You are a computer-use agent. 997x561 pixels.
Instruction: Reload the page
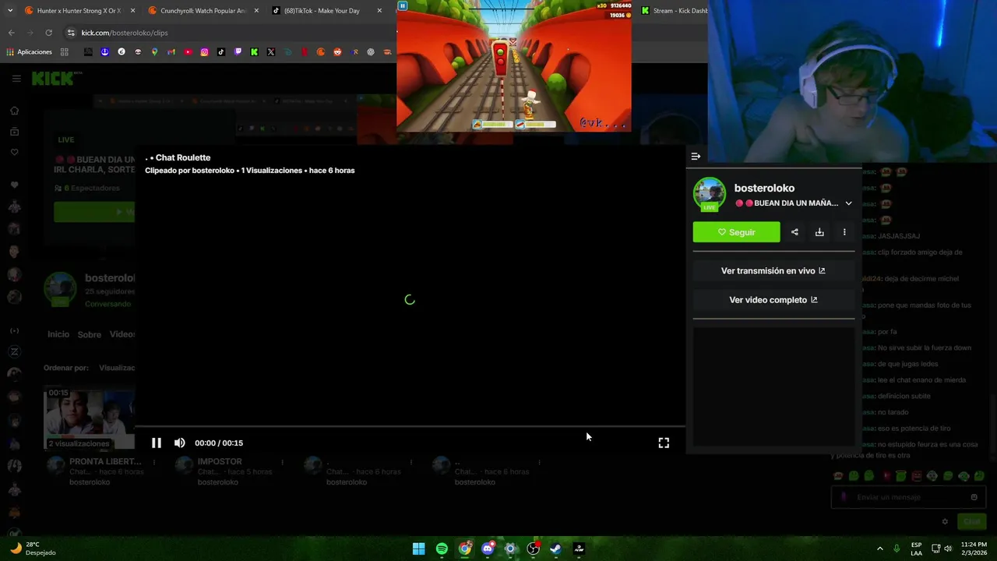click(x=48, y=33)
